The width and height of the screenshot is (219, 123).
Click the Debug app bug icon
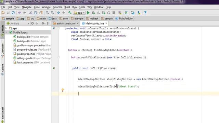(x=93, y=13)
